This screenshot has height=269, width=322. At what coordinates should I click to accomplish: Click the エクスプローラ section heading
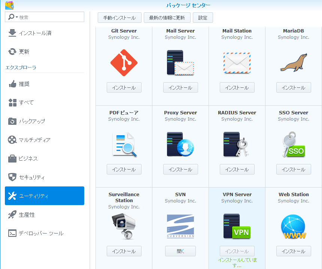click(21, 67)
